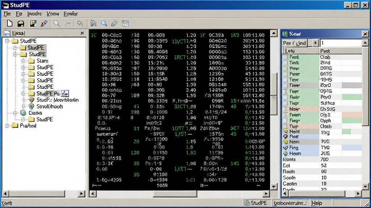Close the tree panel with its X
The height and width of the screenshot is (208, 371).
[x=82, y=33]
